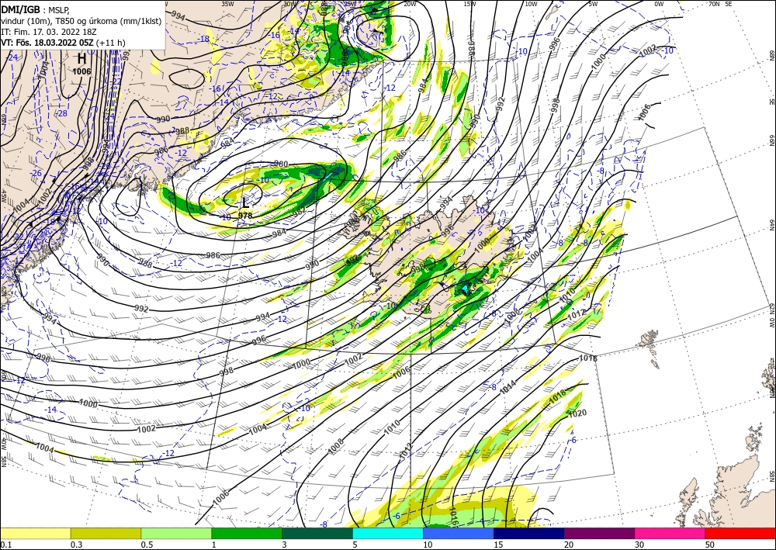This screenshot has width=776, height=550.
Task: Click the -28 temperature label over Greenland
Action: (61, 113)
